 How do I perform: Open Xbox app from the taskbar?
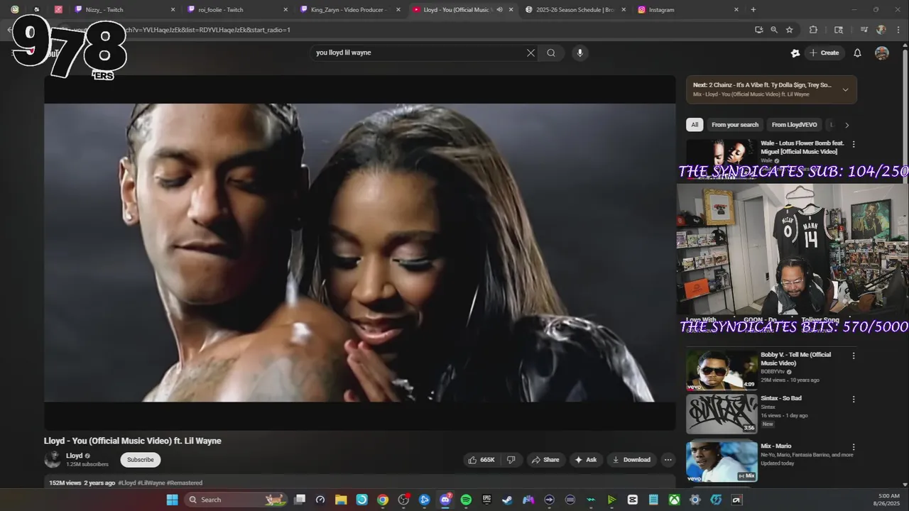click(x=674, y=500)
